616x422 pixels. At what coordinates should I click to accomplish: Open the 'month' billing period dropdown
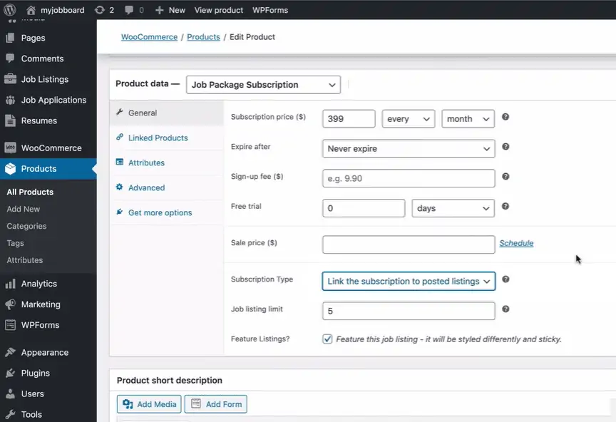(468, 118)
